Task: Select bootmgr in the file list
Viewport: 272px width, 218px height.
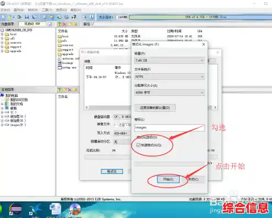Action: [x=66, y=63]
